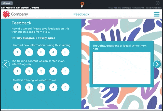Rate 5 for learned new information
Screen dimensions: 163x111
(x=65, y=52)
